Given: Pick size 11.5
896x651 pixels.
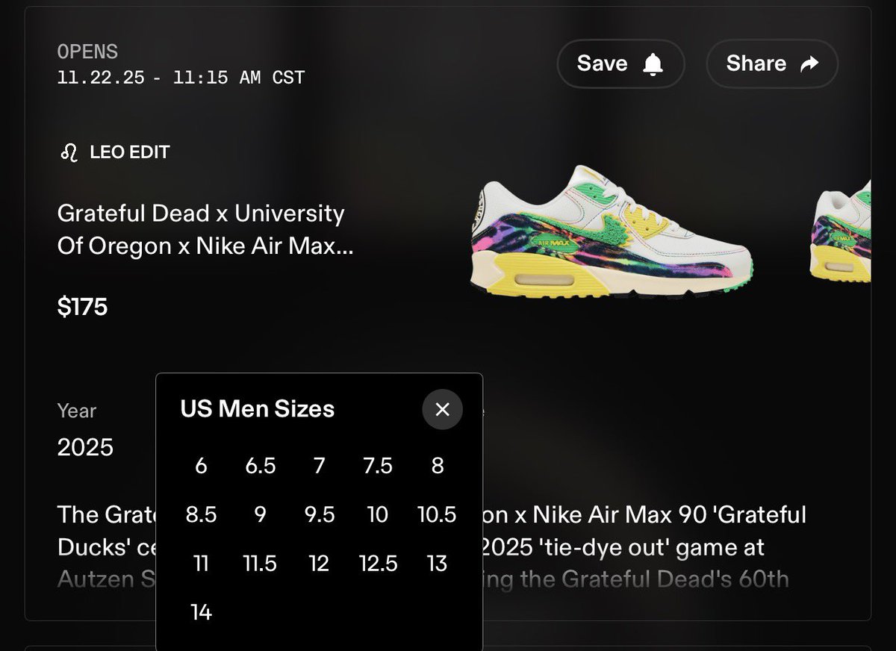Looking at the screenshot, I should point(261,563).
